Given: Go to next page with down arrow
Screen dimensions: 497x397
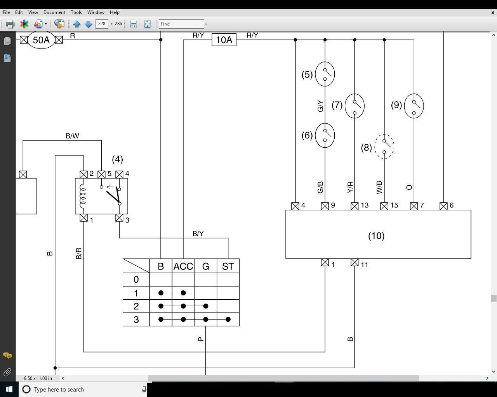Looking at the screenshot, I should [88, 24].
